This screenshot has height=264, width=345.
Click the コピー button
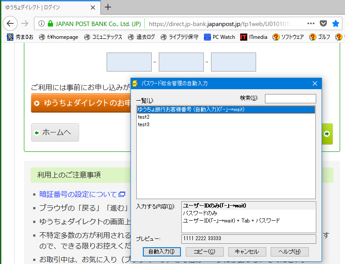point(204,252)
